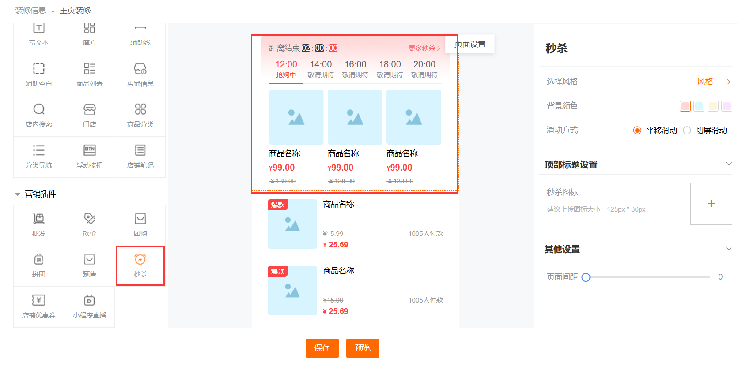
Task: Switch to the 14:00 time slot tab
Action: point(321,69)
